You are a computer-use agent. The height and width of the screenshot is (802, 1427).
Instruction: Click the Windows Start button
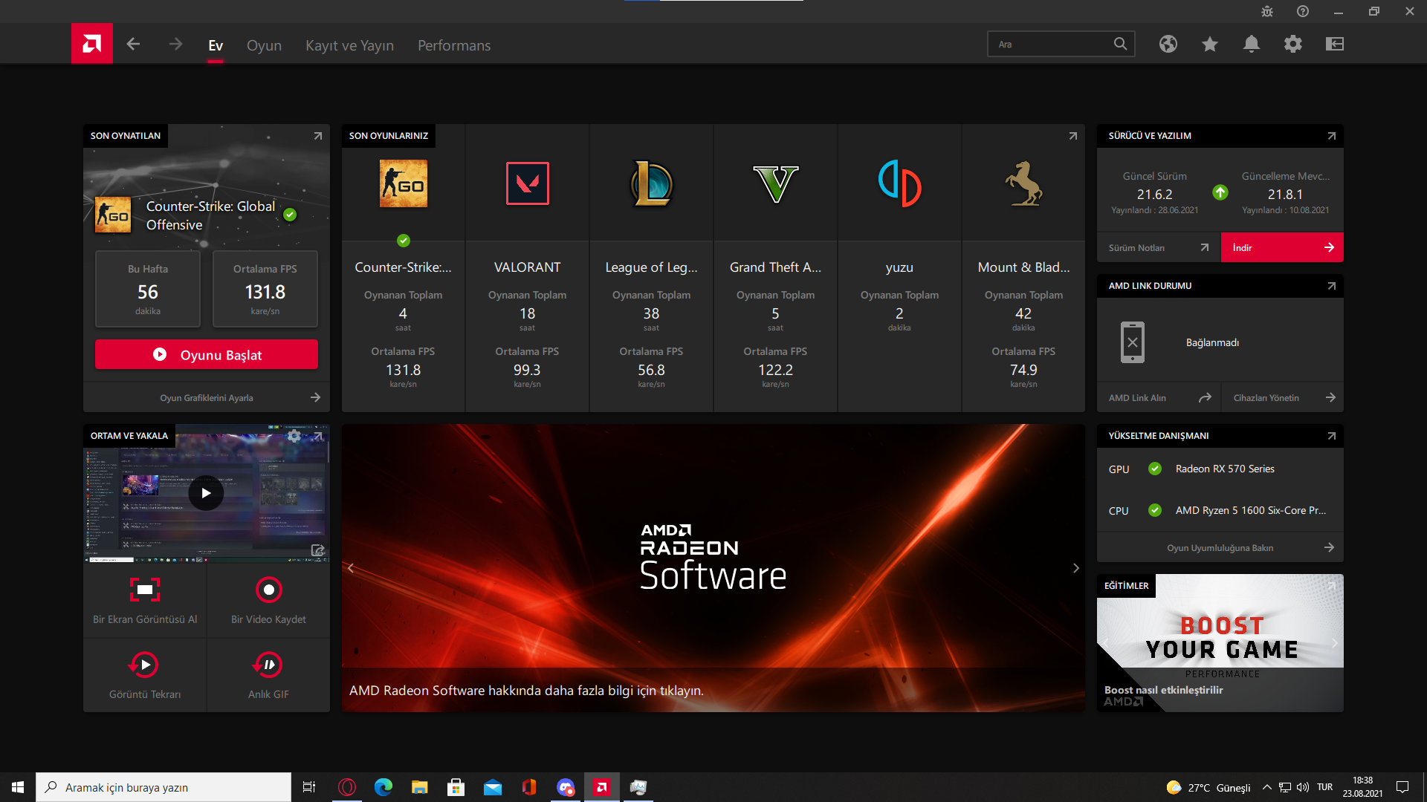click(x=18, y=787)
